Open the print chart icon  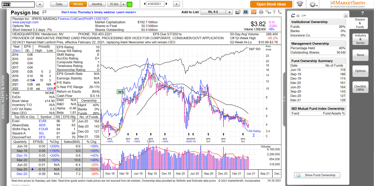(261, 12)
